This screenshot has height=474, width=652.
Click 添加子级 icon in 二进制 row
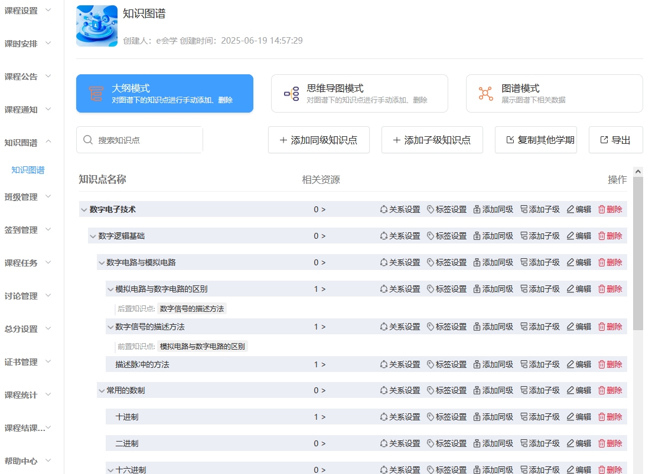click(524, 443)
